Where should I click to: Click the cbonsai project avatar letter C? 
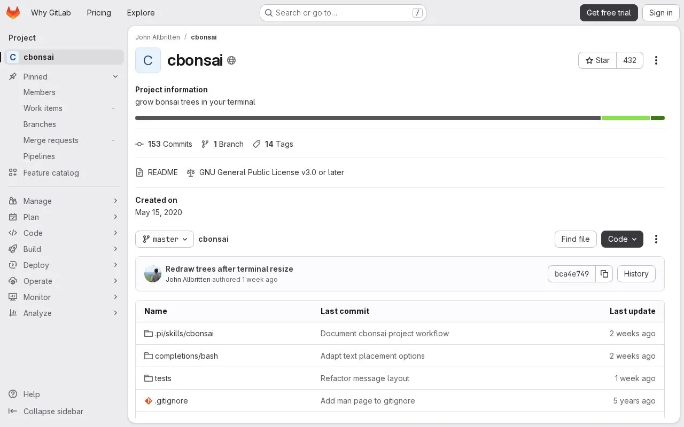point(148,60)
